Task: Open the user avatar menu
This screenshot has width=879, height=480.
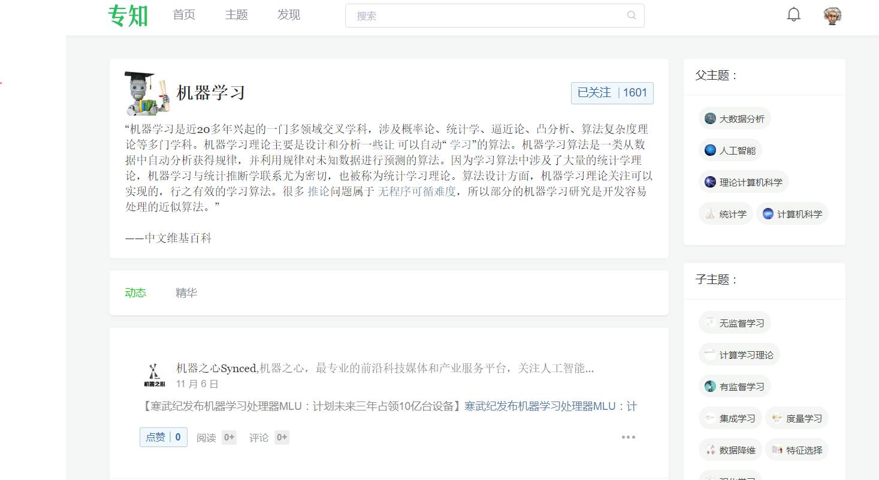Action: point(832,16)
